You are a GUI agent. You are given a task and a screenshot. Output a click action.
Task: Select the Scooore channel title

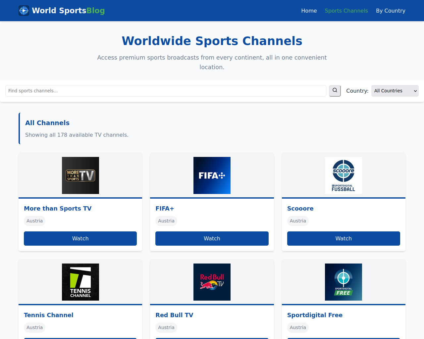point(300,208)
